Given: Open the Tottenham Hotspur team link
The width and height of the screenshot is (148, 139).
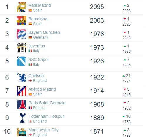Looking at the screenshot, I should (46, 116).
